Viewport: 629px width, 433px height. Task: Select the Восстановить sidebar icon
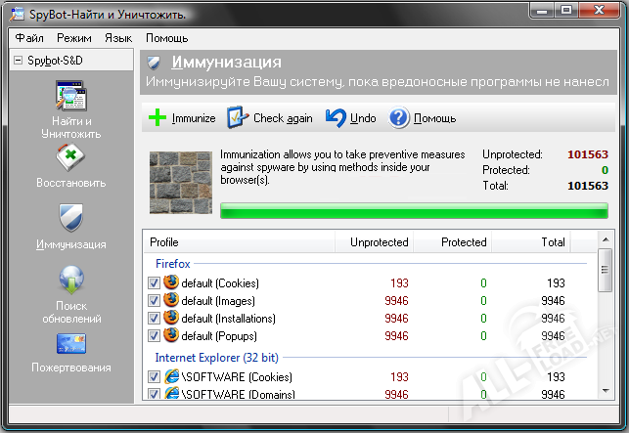[x=71, y=156]
